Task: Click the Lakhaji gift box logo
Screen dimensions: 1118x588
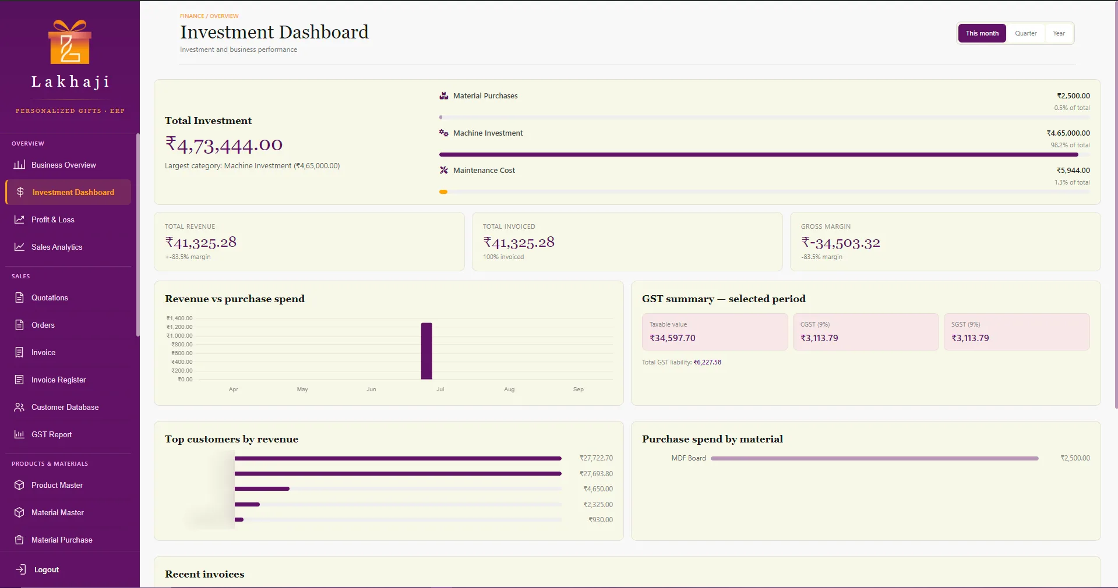Action: (70, 42)
